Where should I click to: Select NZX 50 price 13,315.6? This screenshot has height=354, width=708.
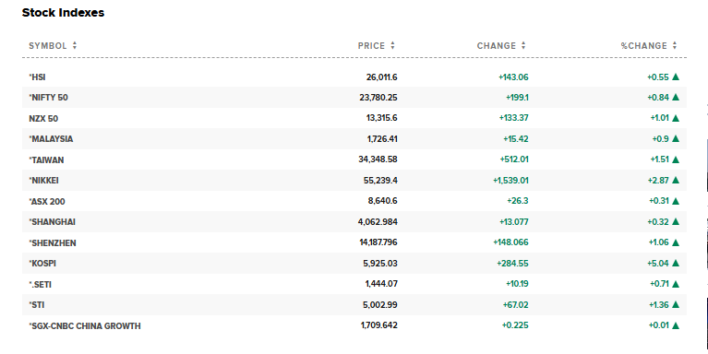coord(381,118)
